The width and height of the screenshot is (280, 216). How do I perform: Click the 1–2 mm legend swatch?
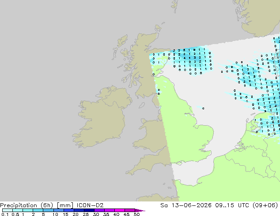point(28,210)
